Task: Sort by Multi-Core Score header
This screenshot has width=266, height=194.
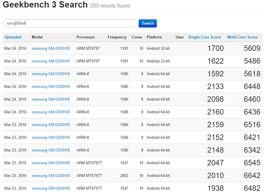Action: 242,37
